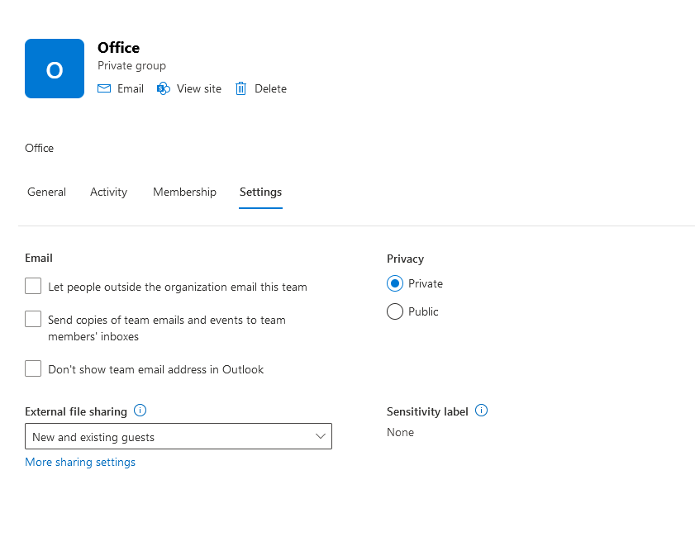Click the Private group subtitle text

click(x=131, y=65)
